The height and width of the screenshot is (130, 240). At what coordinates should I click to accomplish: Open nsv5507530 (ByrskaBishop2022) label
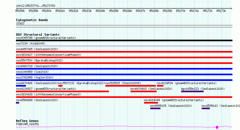pyautogui.click(x=40, y=60)
